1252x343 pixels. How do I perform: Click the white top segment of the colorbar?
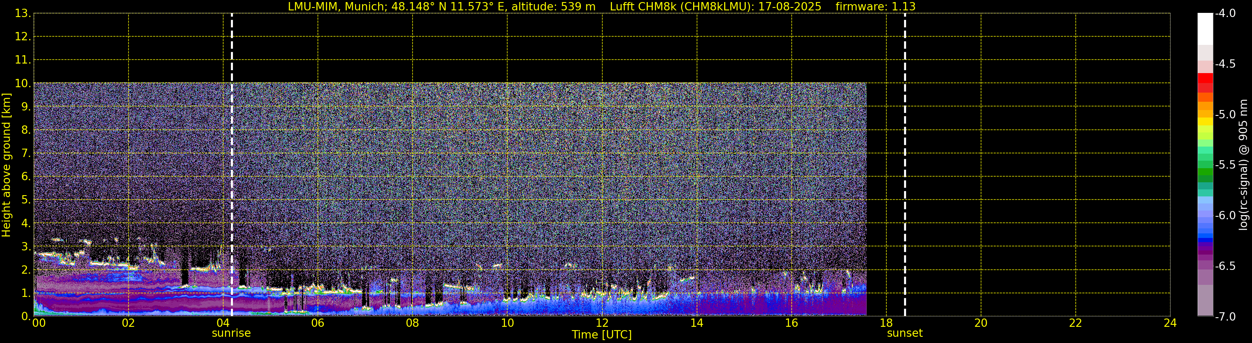pyautogui.click(x=1205, y=29)
